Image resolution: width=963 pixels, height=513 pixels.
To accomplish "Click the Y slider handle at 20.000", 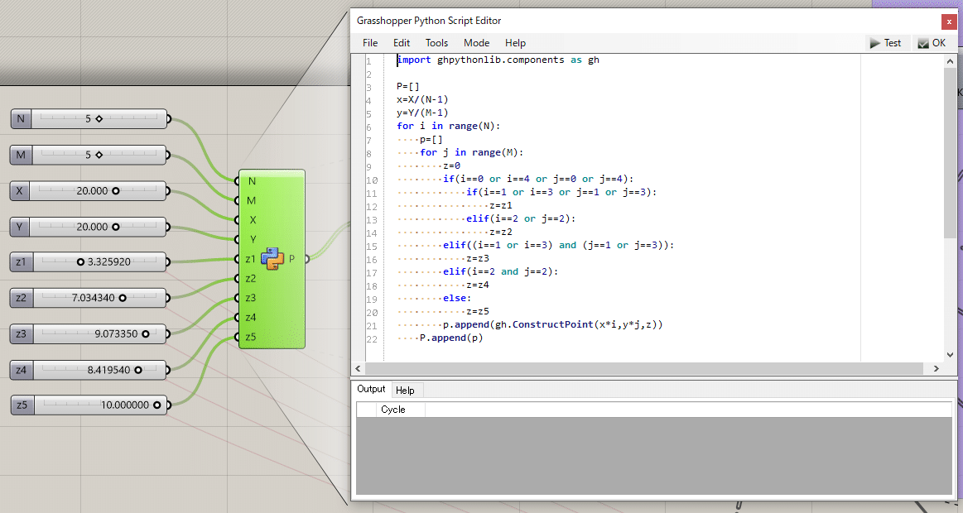I will (115, 227).
